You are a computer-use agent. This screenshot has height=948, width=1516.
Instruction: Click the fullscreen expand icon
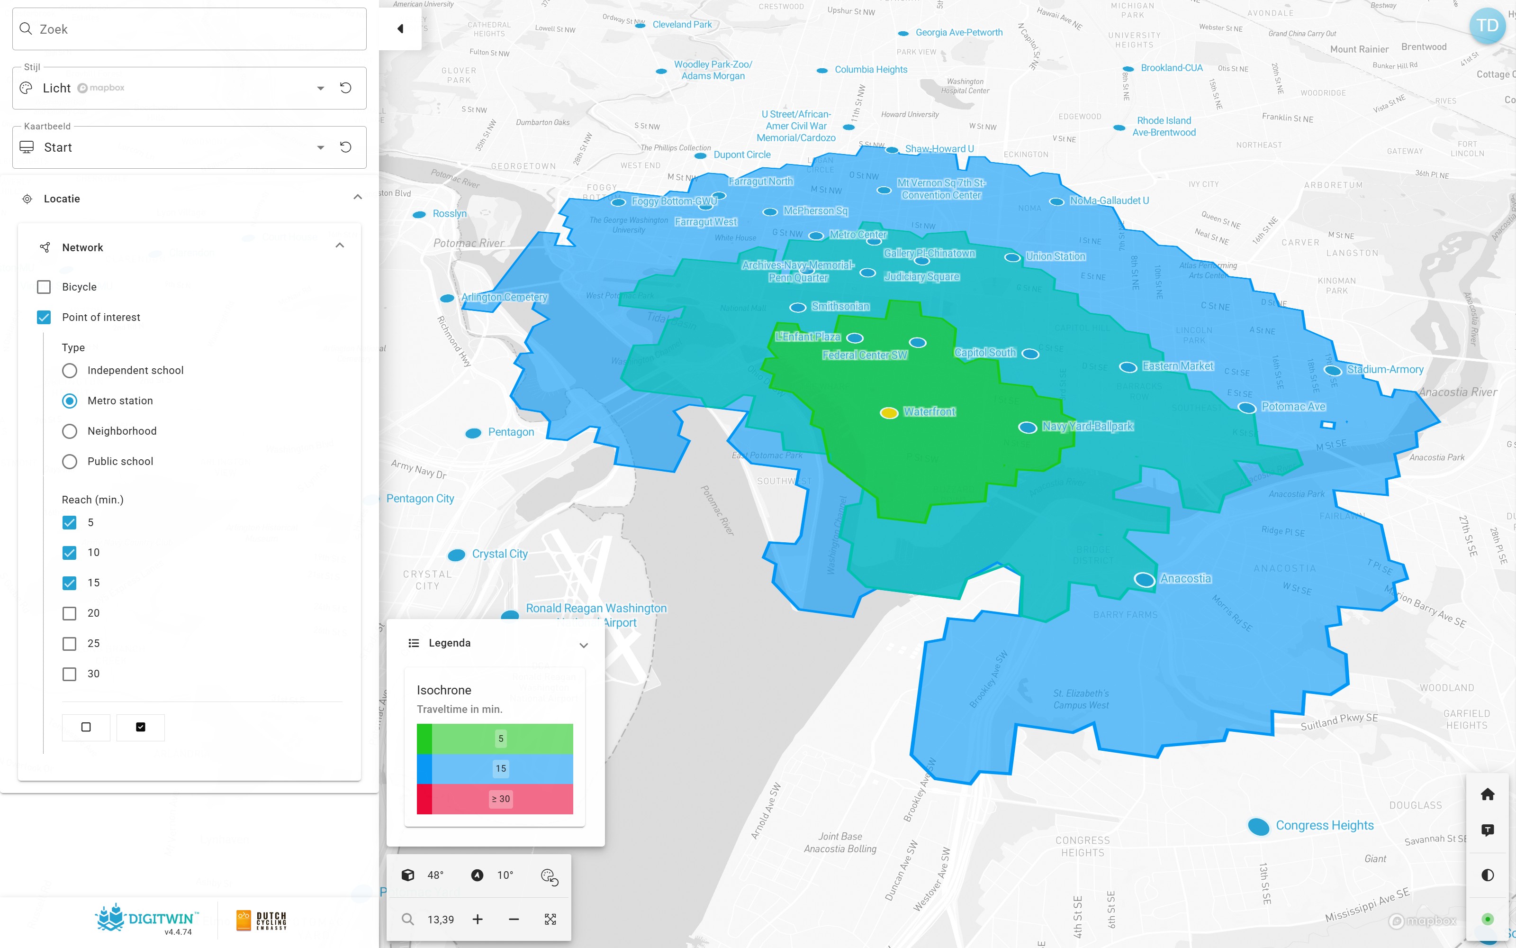point(550,919)
